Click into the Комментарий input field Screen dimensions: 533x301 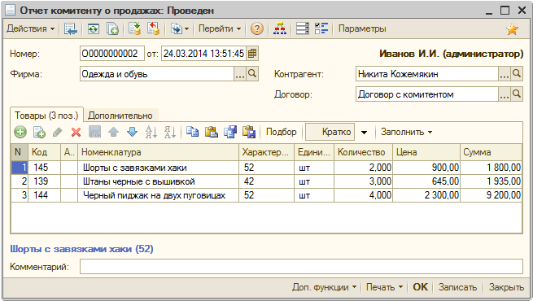pyautogui.click(x=301, y=267)
